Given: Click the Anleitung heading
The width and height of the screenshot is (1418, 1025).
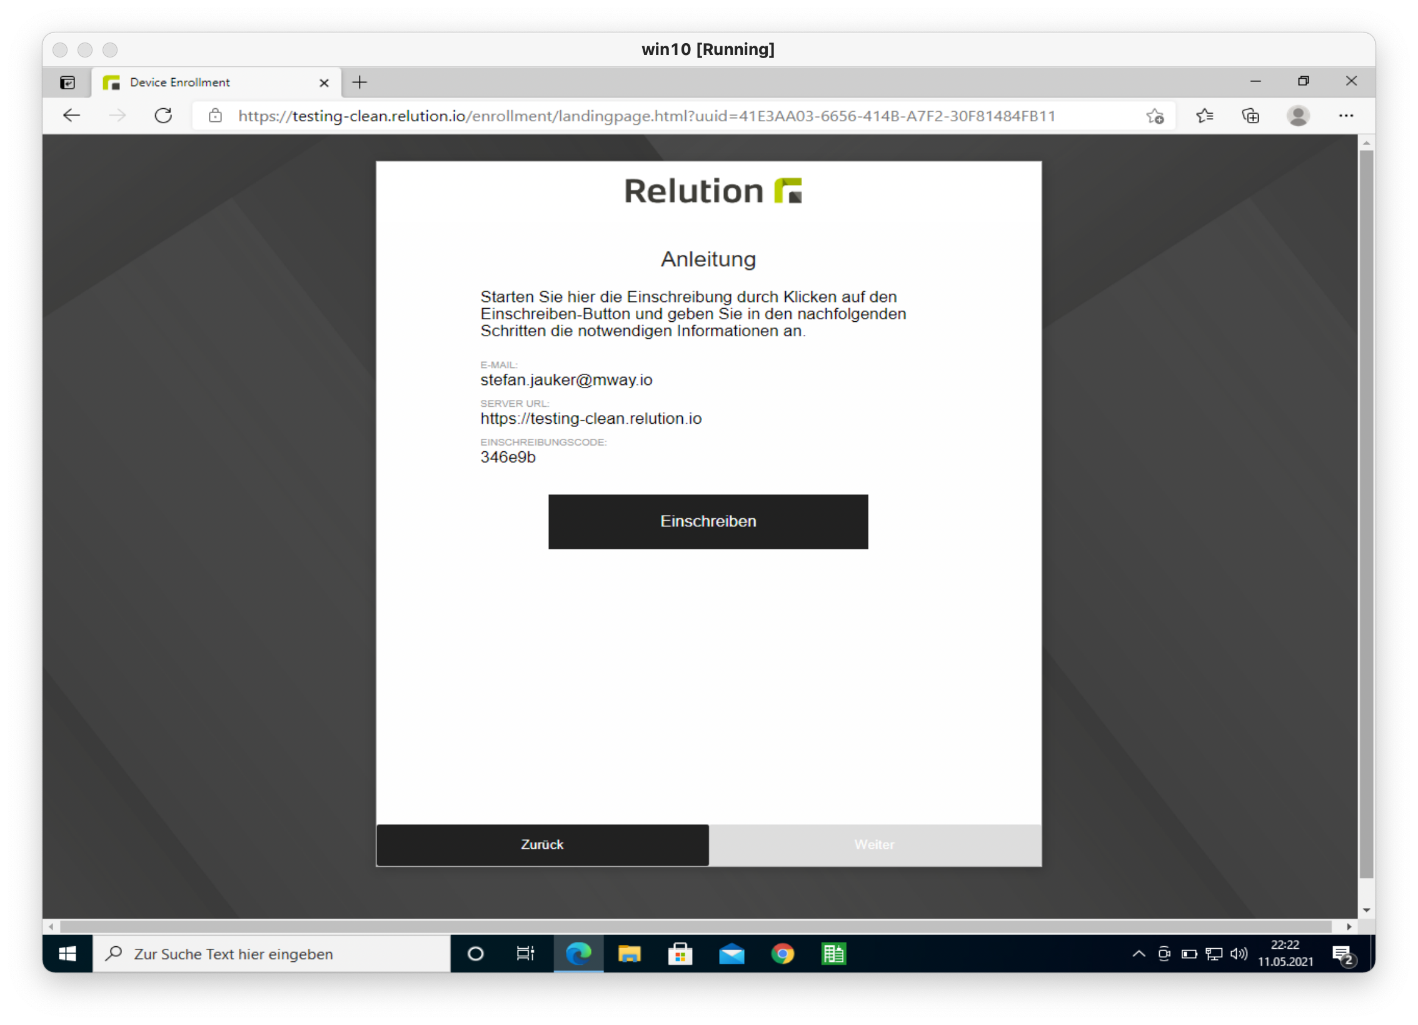Looking at the screenshot, I should coord(708,259).
